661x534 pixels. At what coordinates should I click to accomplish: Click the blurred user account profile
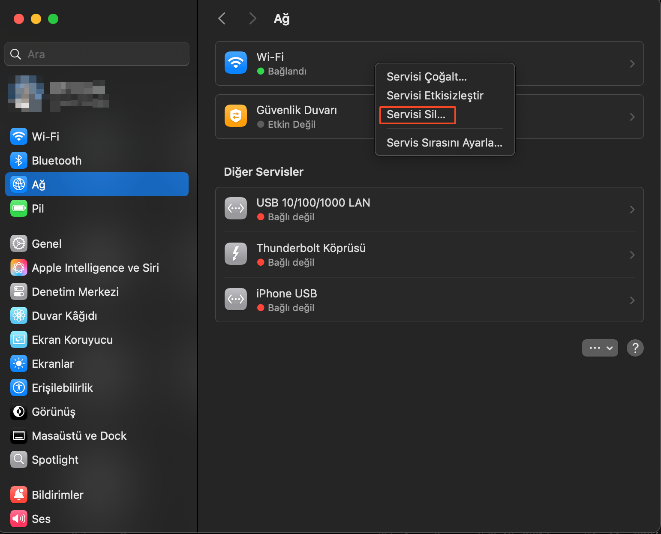(58, 94)
